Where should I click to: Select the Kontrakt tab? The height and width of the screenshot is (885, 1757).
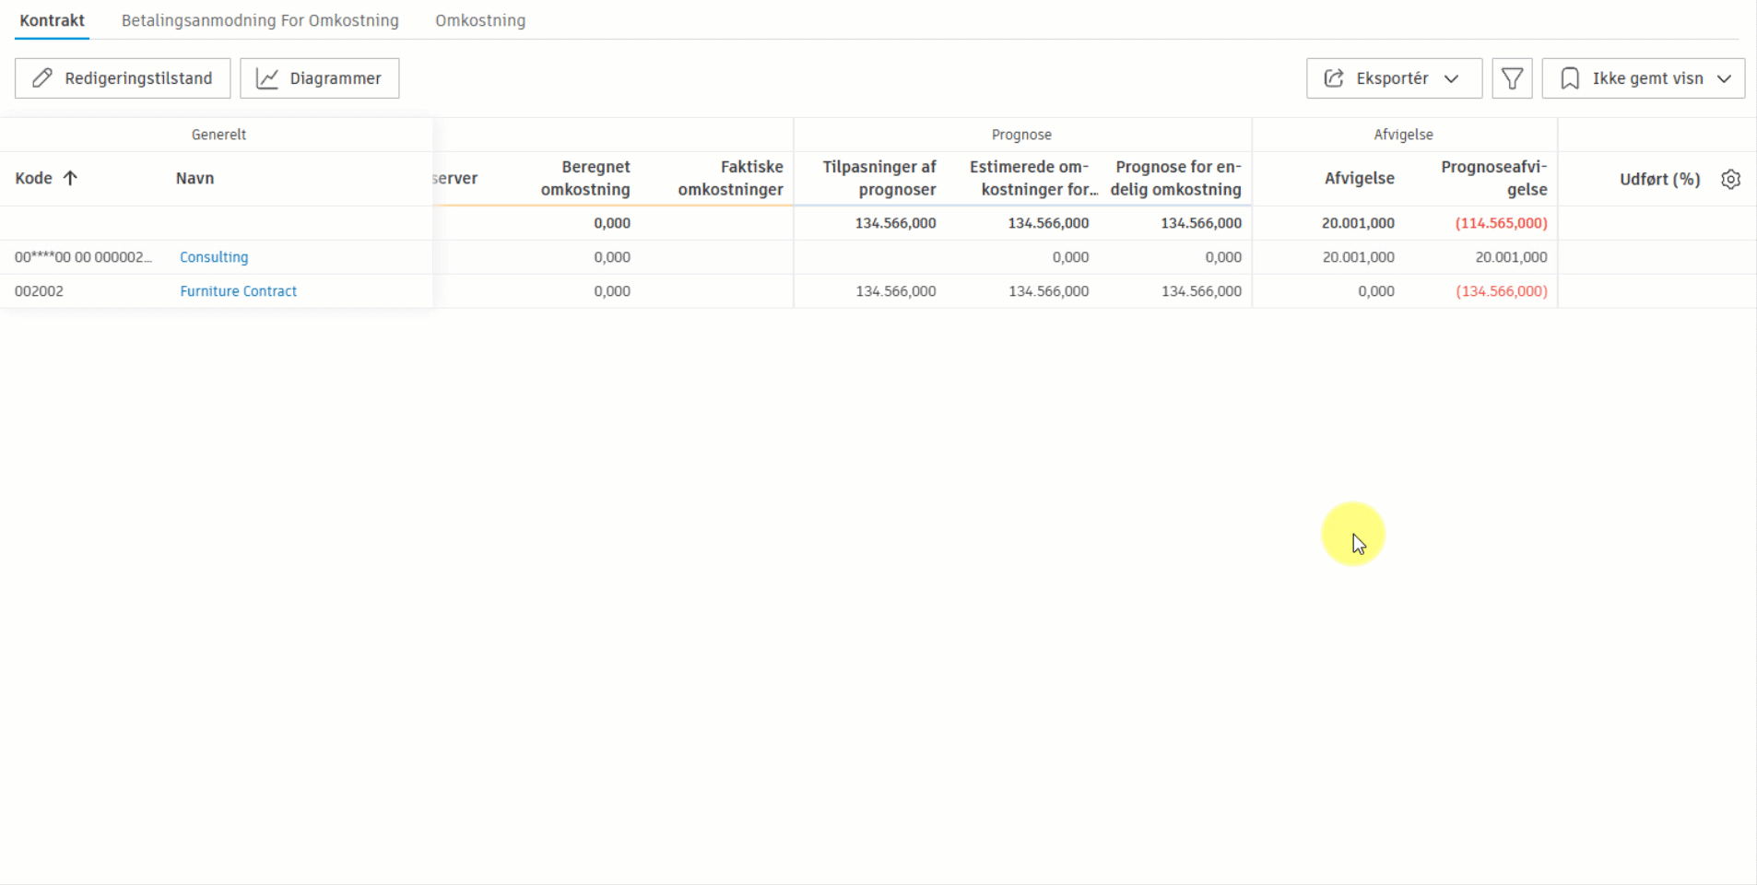(x=52, y=20)
